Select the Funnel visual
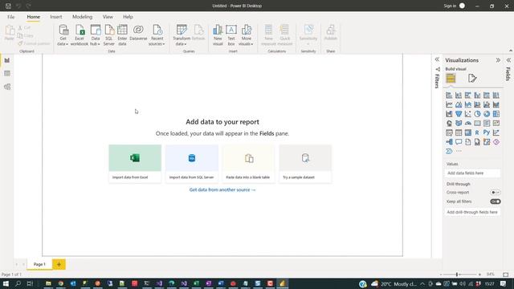The height and width of the screenshot is (289, 514). (459, 114)
